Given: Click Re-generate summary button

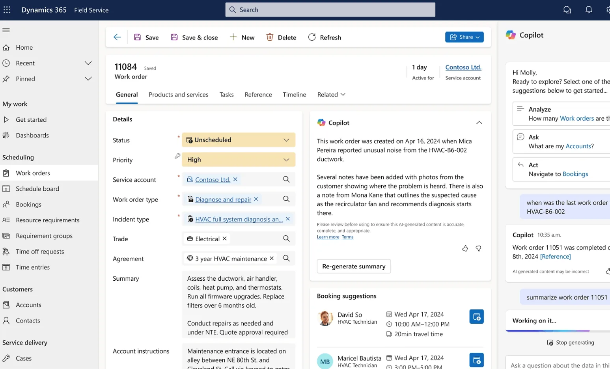Looking at the screenshot, I should click(354, 266).
